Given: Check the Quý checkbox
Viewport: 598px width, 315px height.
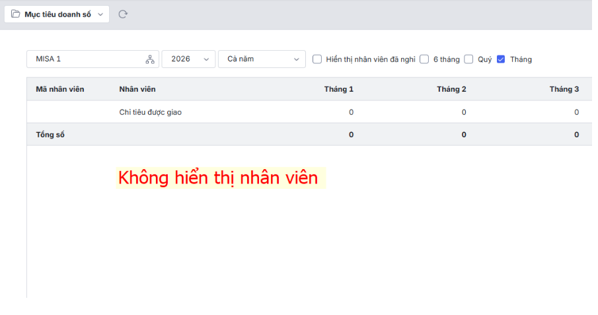Looking at the screenshot, I should [x=468, y=59].
